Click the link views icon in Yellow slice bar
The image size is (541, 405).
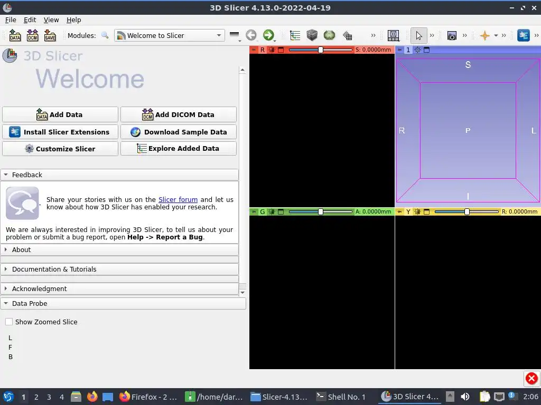point(418,212)
